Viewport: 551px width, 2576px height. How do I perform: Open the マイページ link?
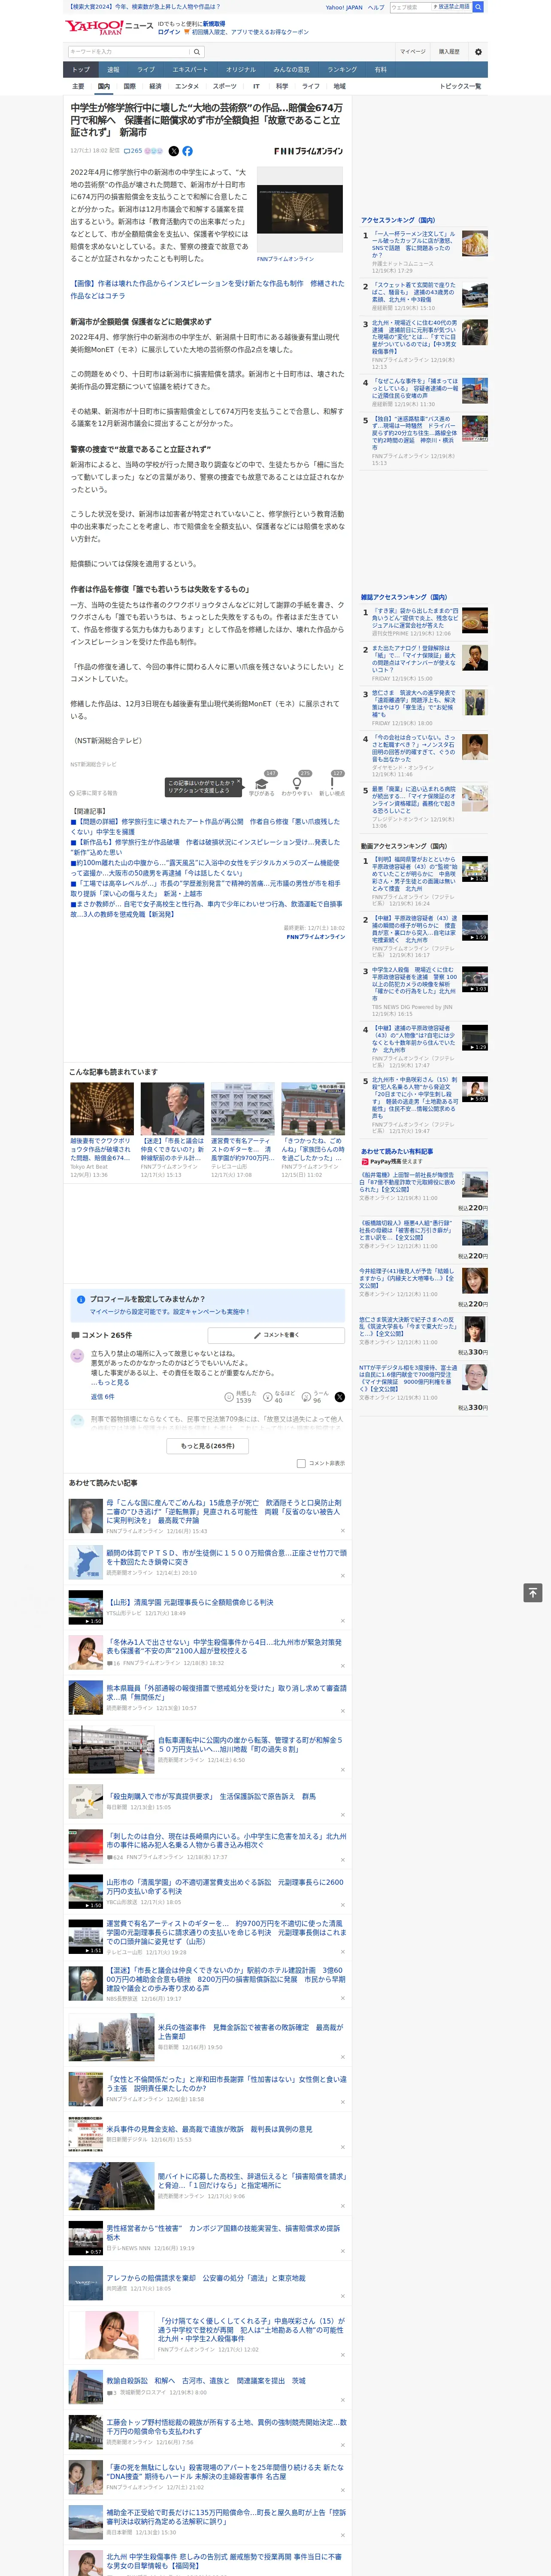pos(413,52)
